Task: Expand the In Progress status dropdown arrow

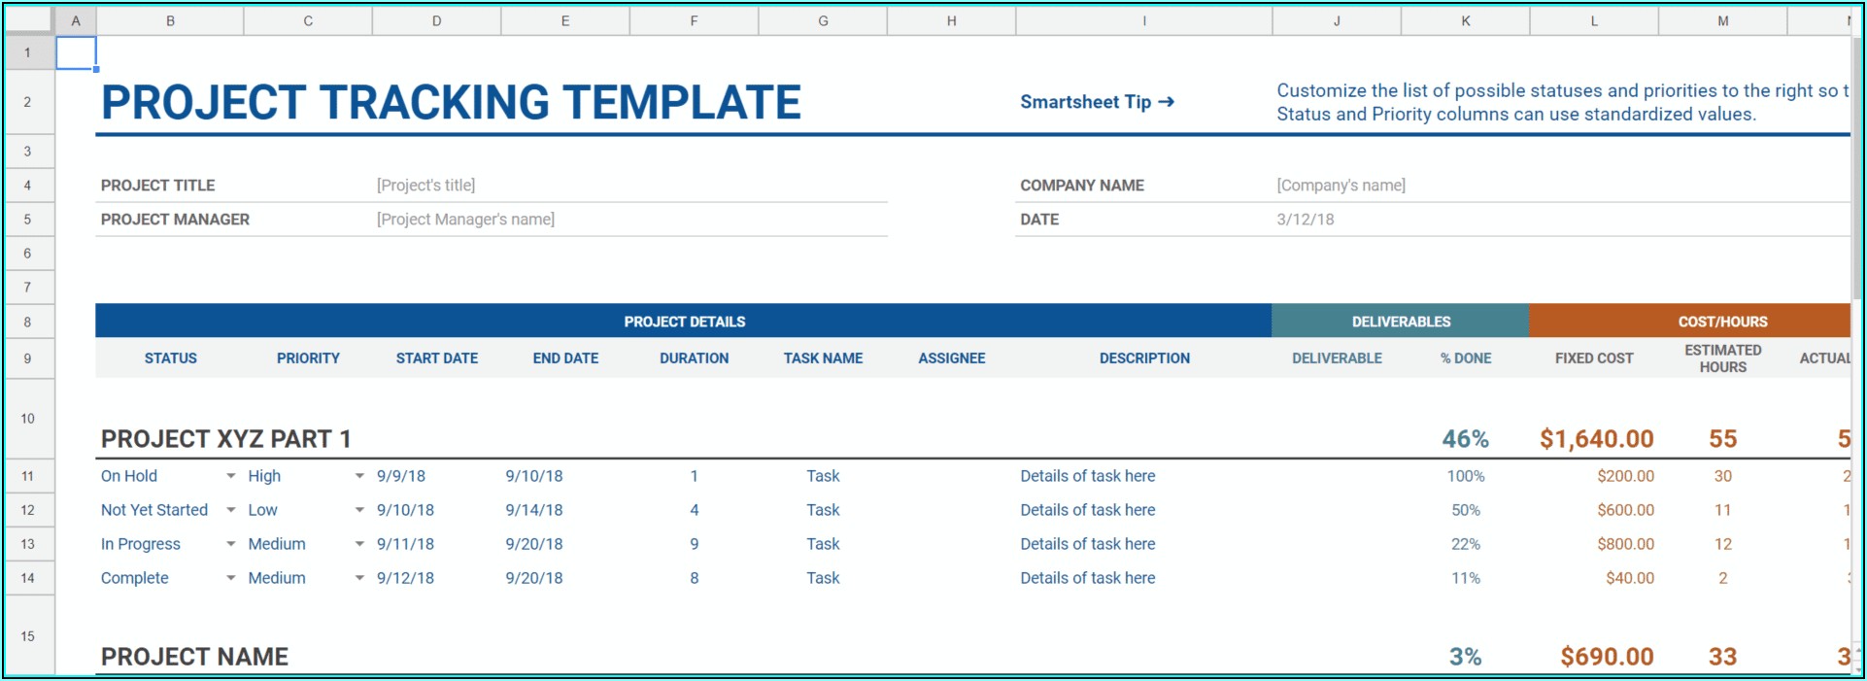Action: 231,544
